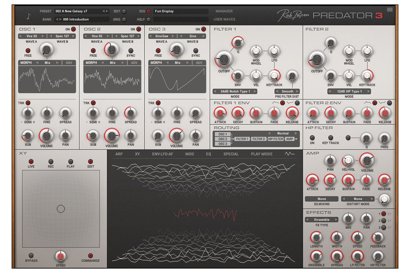Toggle effects slot 3 button

click(x=383, y=228)
